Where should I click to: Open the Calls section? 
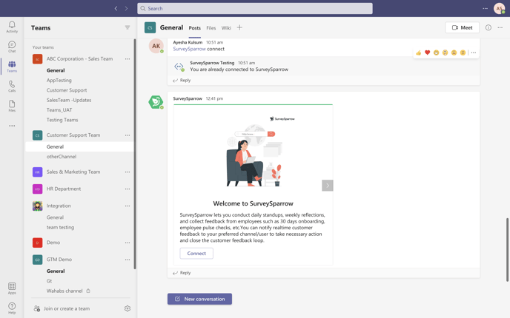(12, 86)
